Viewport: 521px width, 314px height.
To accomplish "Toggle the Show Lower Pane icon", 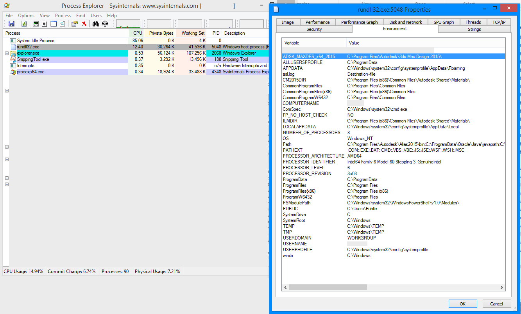I will coord(53,23).
